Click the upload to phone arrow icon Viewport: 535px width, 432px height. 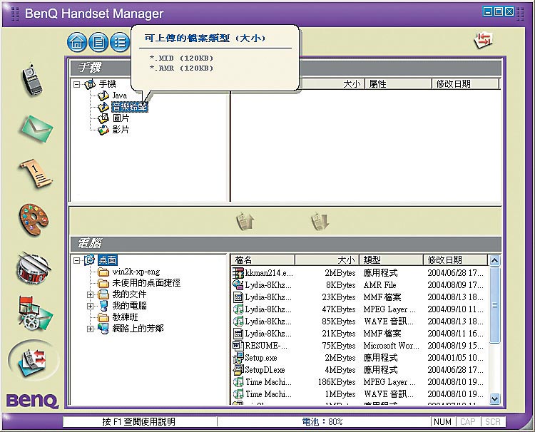click(x=245, y=221)
